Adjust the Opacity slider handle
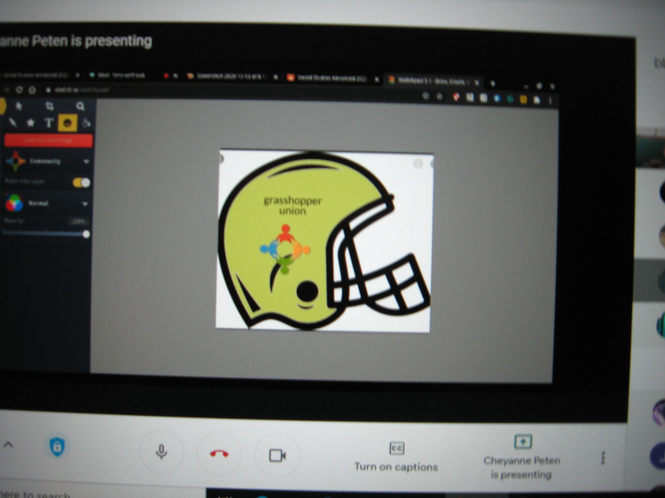 coord(86,234)
